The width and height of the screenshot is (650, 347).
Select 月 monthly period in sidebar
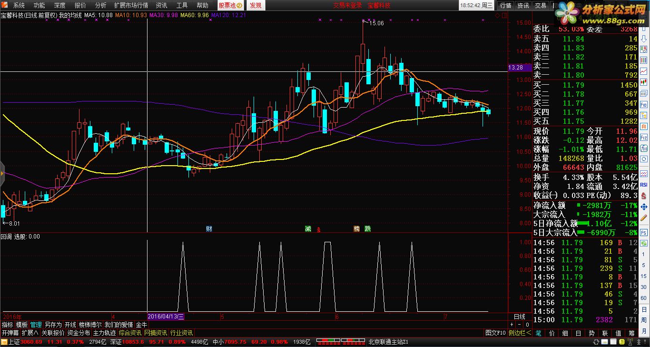(x=644, y=331)
